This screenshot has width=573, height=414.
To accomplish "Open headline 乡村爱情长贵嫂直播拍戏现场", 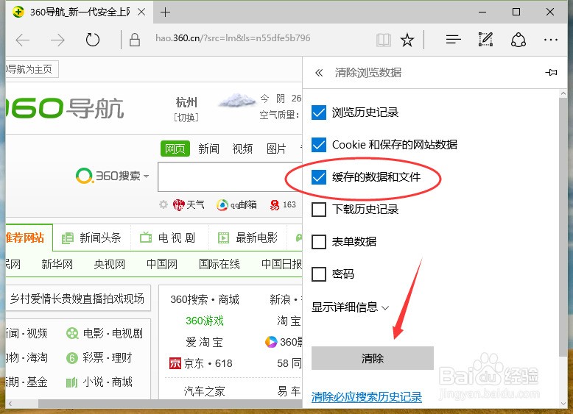I will pyautogui.click(x=77, y=299).
